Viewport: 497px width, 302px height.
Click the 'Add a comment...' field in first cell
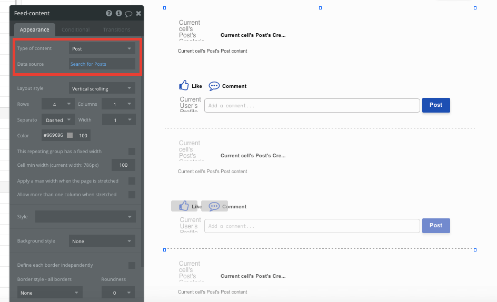coord(312,106)
